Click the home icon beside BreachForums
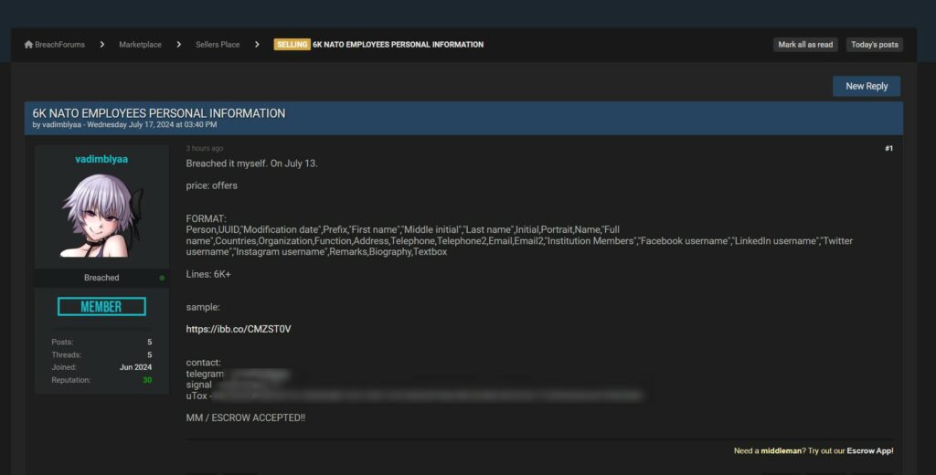Viewport: 936px width, 475px height. coord(28,45)
